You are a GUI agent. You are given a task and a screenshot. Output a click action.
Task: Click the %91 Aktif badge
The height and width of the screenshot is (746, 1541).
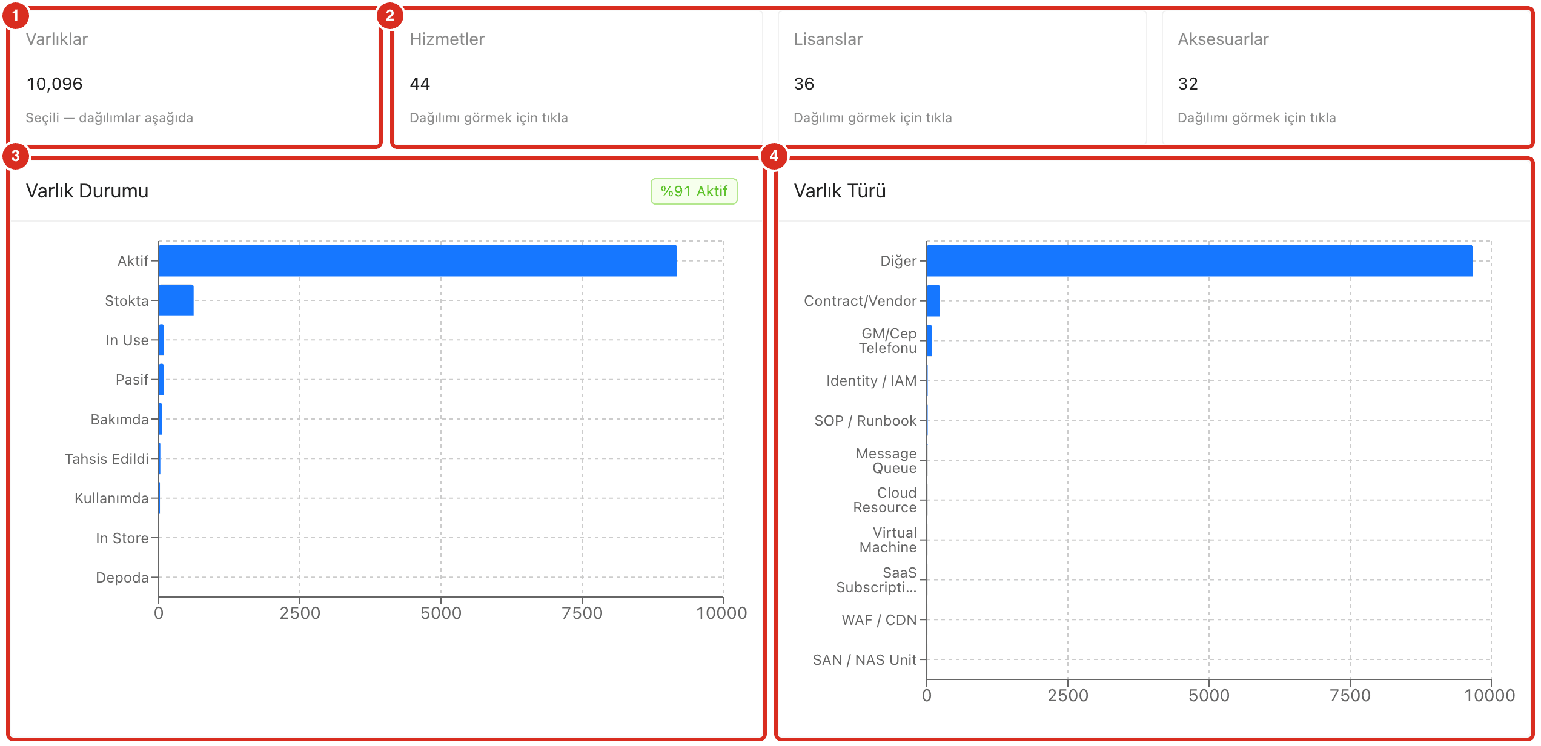tap(694, 191)
